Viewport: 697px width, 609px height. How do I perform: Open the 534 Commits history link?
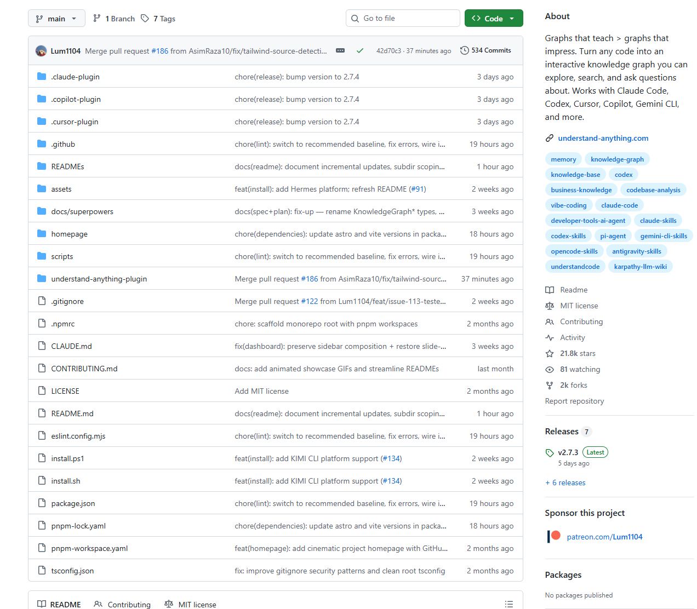tap(485, 50)
